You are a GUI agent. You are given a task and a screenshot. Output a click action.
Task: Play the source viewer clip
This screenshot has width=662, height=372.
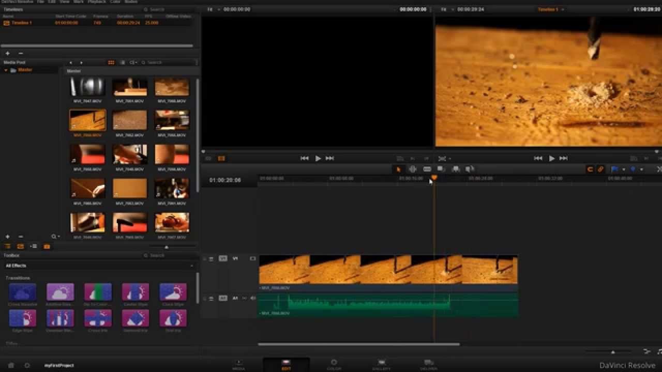[x=318, y=159]
